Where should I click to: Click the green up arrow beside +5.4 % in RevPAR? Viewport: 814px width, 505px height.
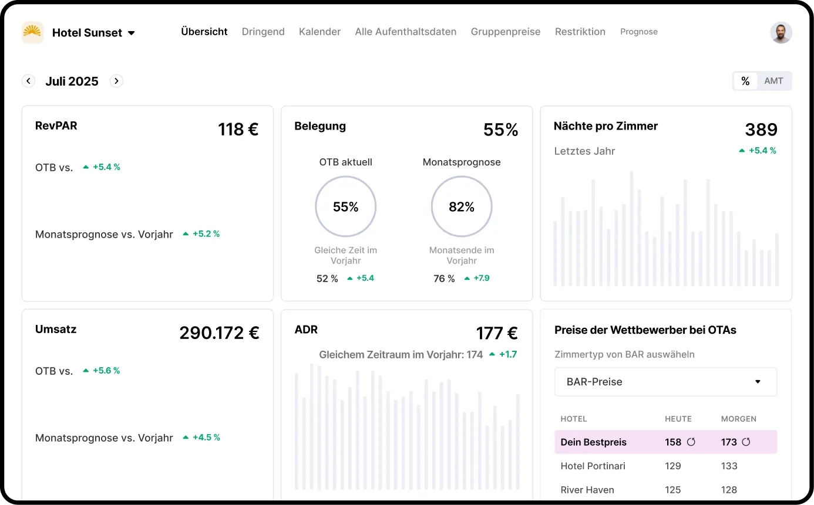(x=86, y=167)
